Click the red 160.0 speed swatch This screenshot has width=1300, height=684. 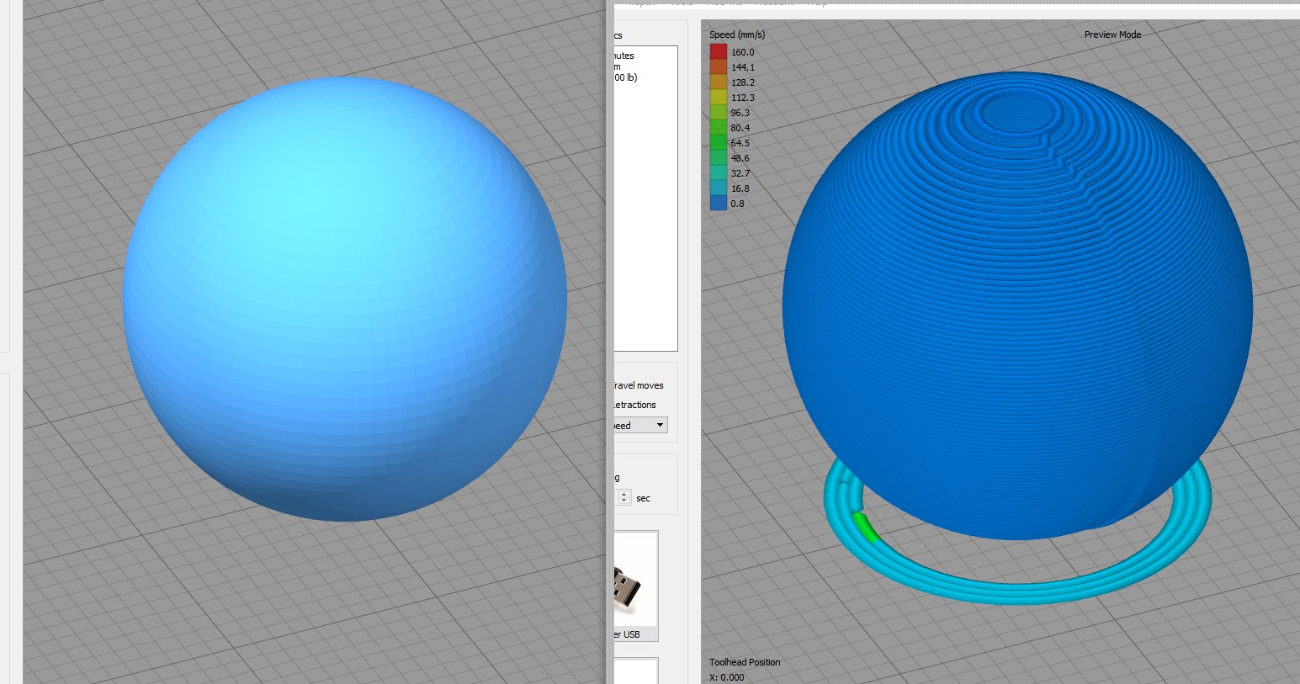click(718, 52)
